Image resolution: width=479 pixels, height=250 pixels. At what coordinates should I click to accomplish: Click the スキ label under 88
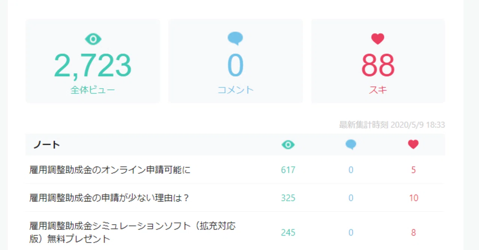(x=378, y=90)
